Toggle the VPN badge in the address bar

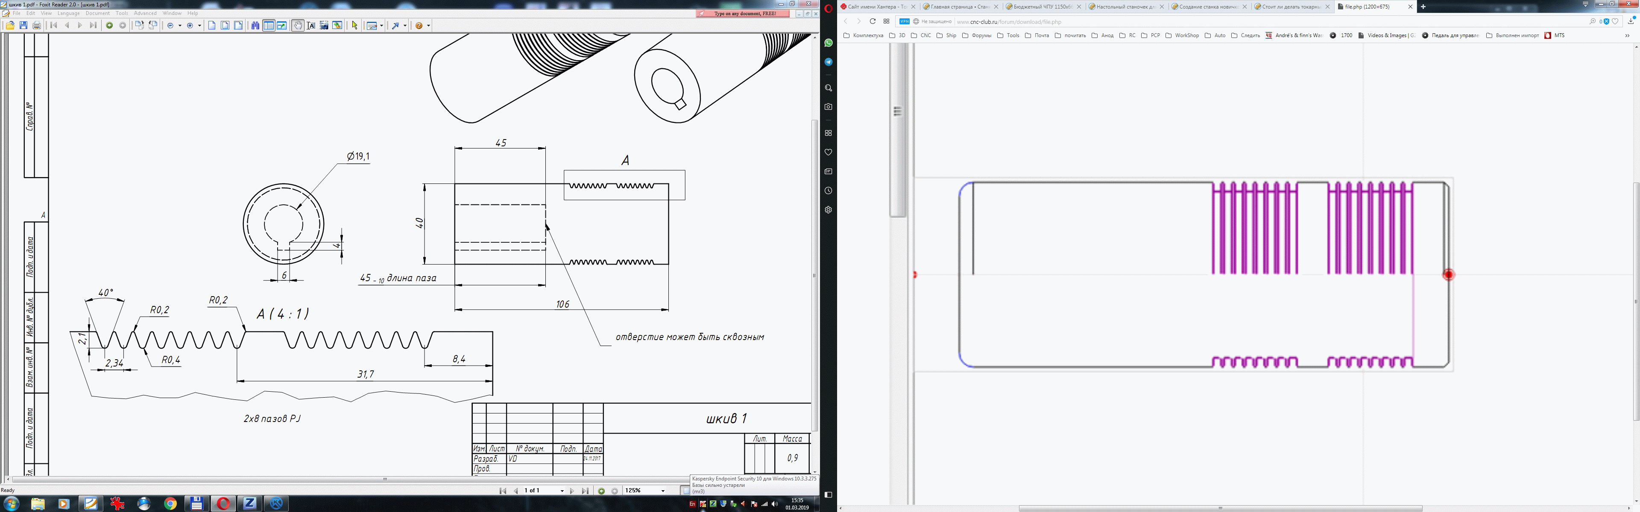click(x=904, y=22)
